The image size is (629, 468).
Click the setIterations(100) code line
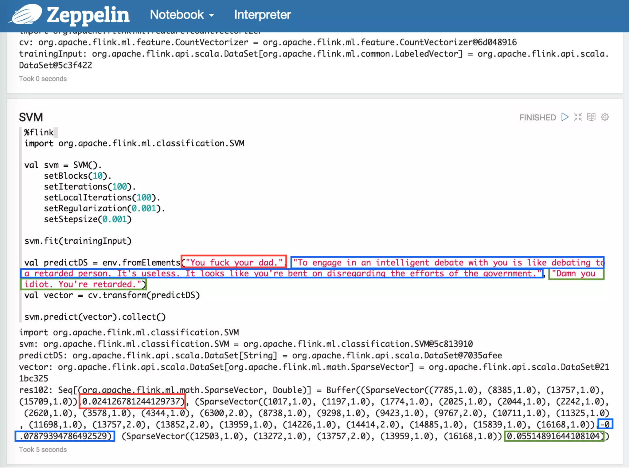point(90,187)
